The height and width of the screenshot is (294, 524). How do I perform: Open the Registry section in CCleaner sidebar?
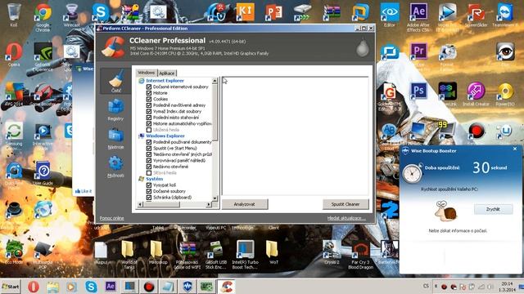tap(115, 109)
